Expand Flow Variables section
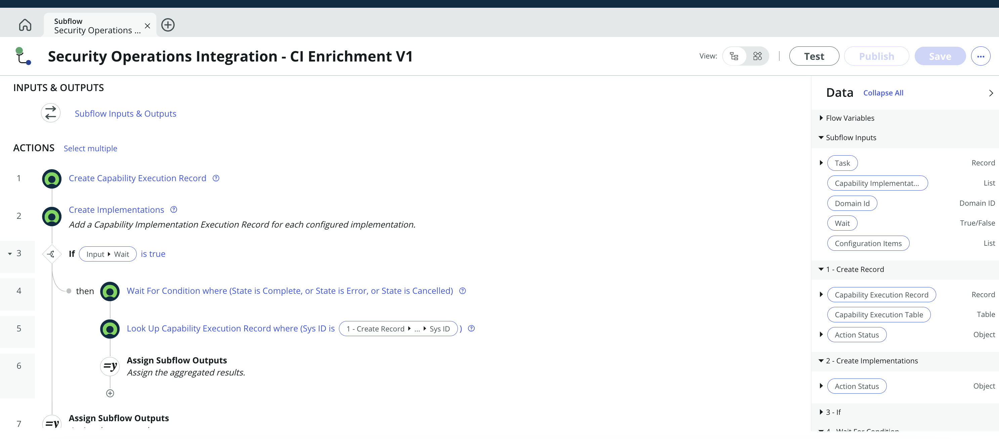The height and width of the screenshot is (439, 999). coord(821,118)
